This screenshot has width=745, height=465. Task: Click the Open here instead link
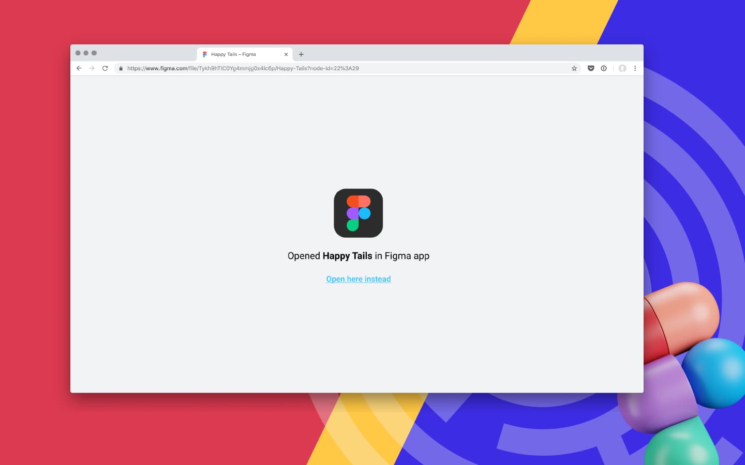click(x=358, y=279)
